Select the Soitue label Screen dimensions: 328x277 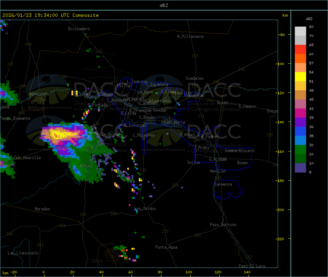coord(194,162)
